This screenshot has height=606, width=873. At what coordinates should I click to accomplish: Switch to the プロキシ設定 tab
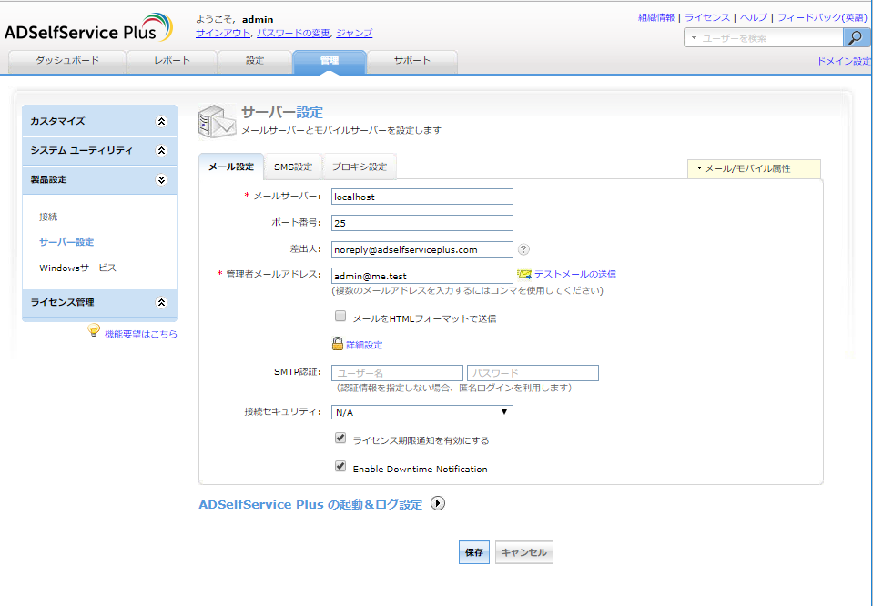pyautogui.click(x=360, y=167)
